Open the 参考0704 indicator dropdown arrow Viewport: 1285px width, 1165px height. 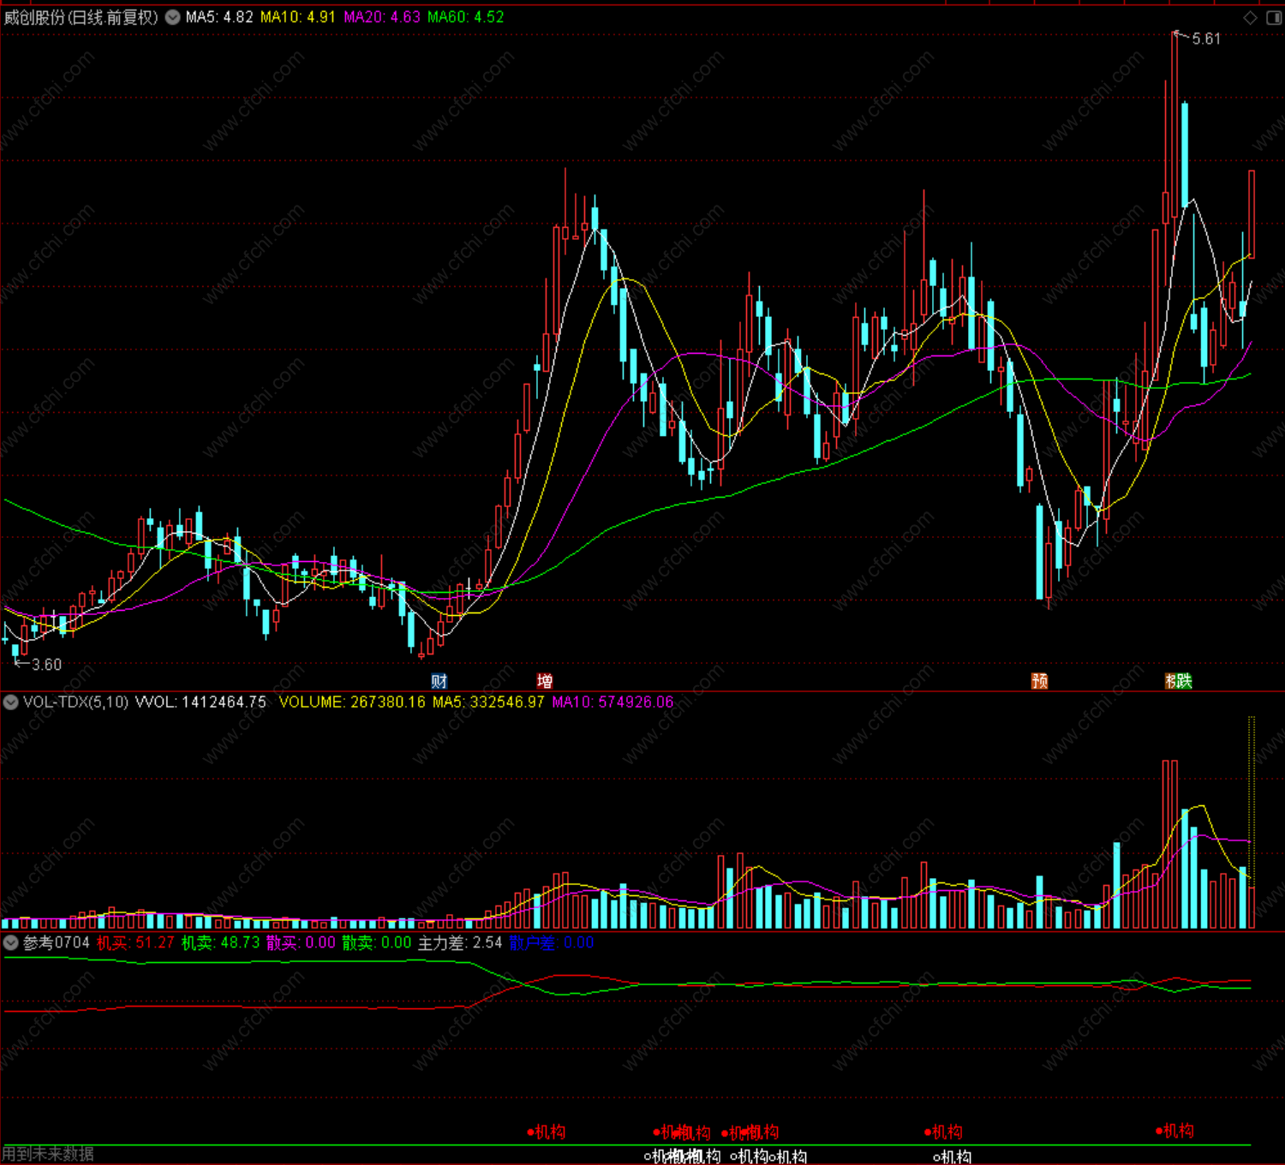11,943
